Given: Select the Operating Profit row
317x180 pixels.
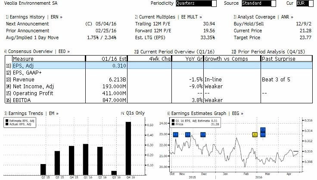Looking at the screenshot, I should (x=158, y=93).
